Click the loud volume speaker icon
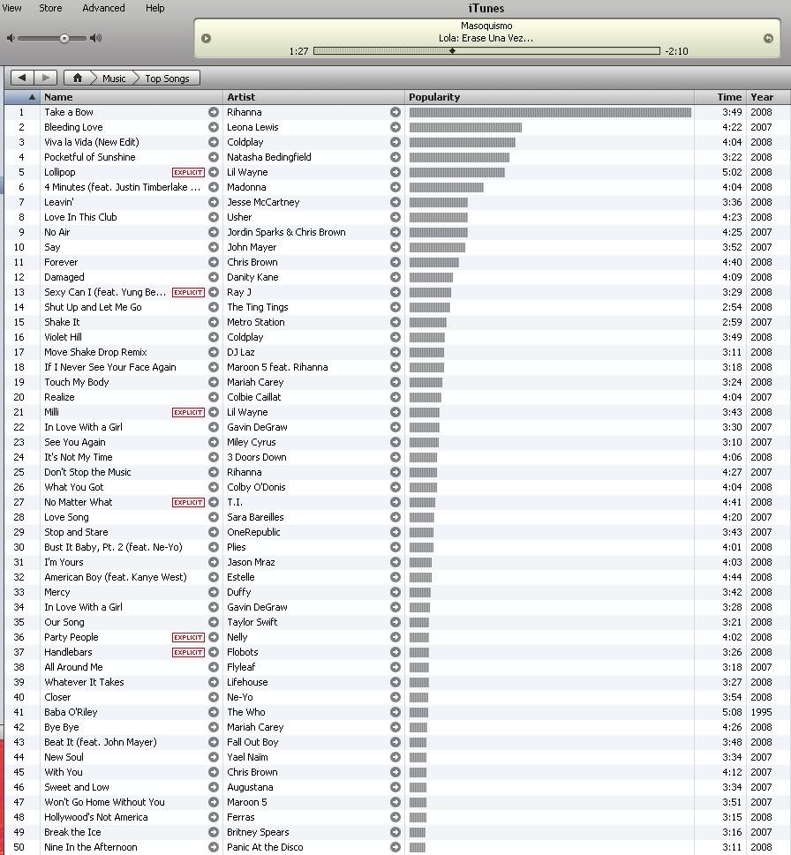This screenshot has height=855, width=791. coord(96,38)
